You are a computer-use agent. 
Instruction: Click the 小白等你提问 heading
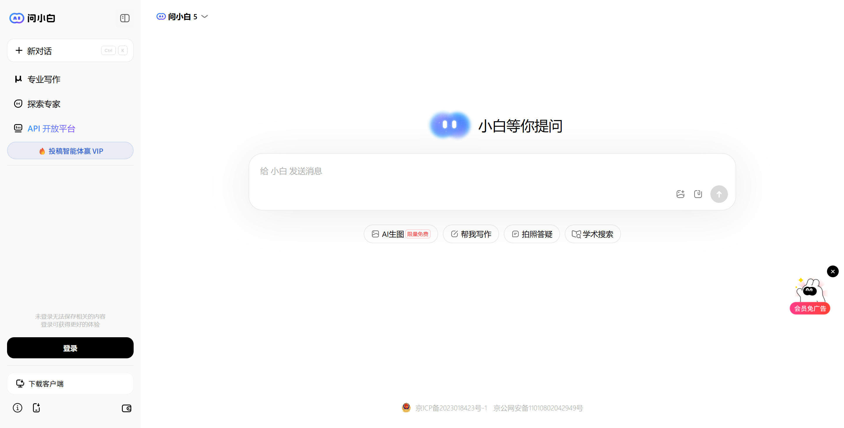(520, 126)
